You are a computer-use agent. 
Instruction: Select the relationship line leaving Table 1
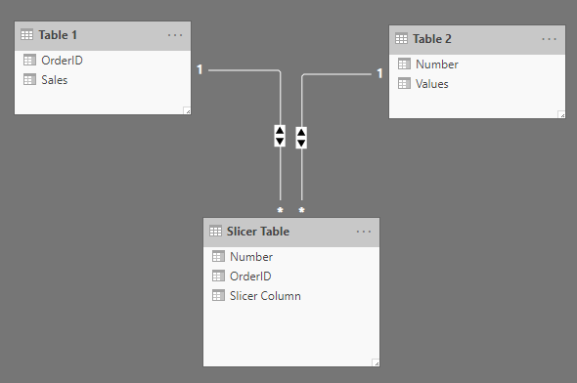click(x=243, y=69)
